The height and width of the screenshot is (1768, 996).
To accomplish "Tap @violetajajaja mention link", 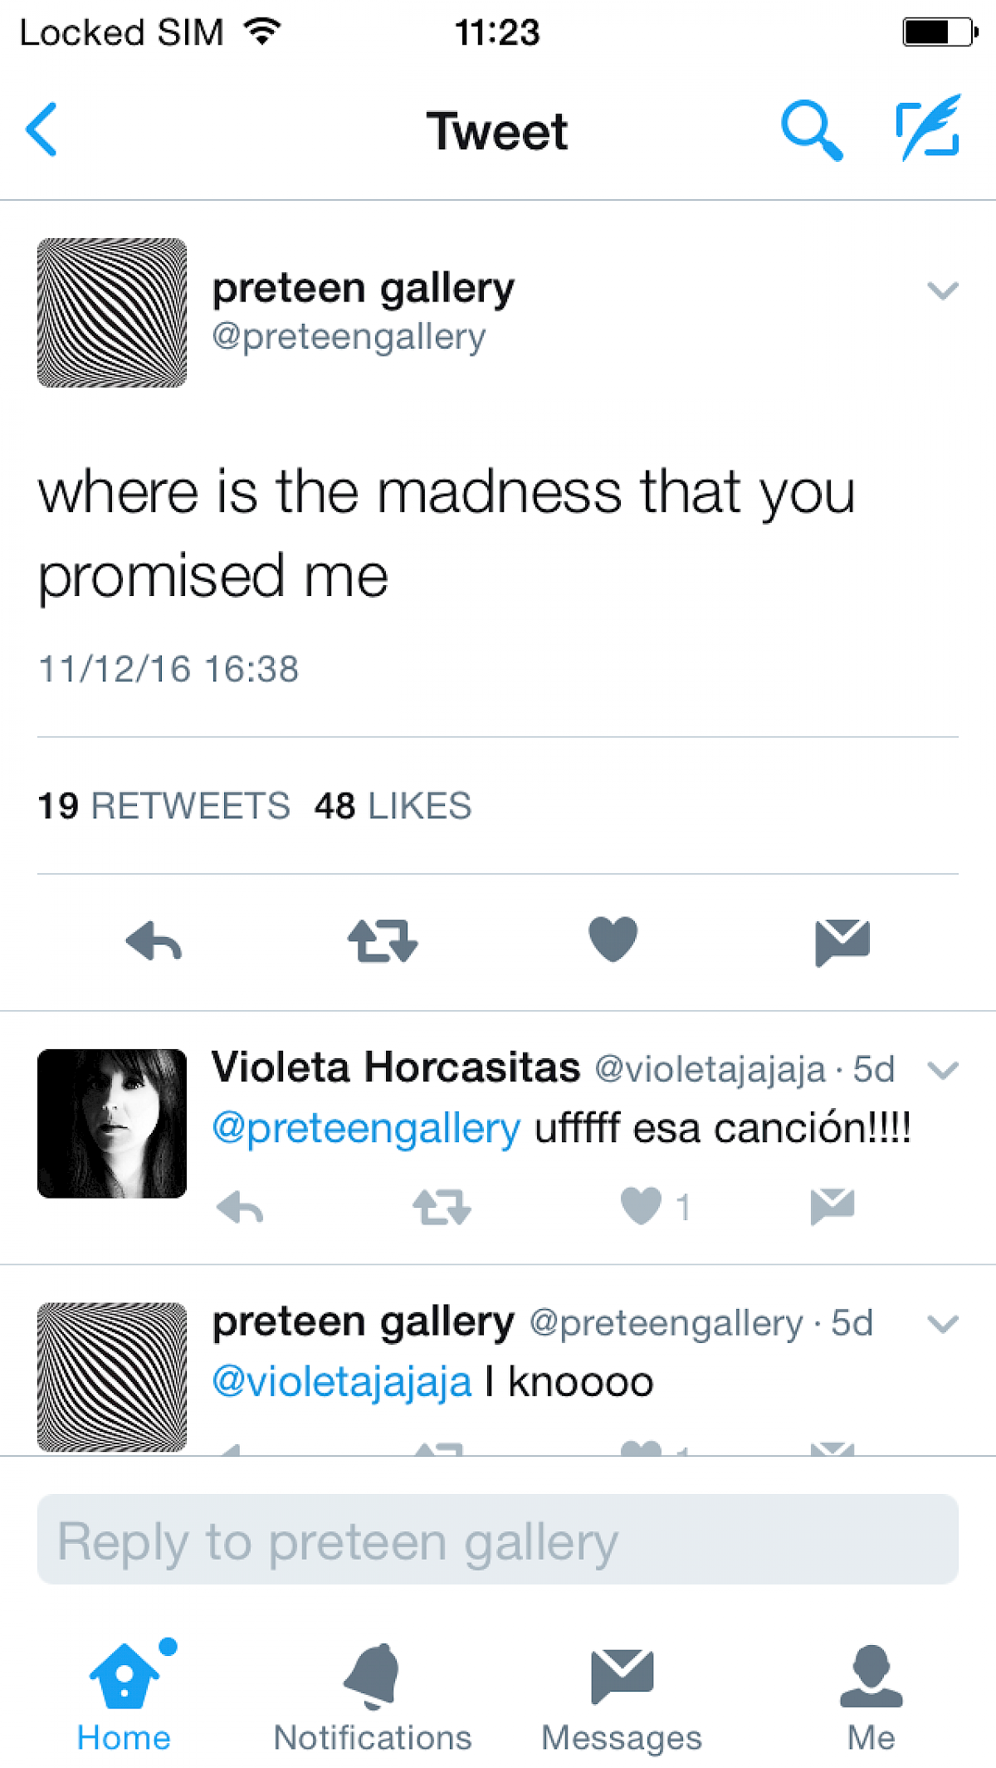I will coord(342,1382).
